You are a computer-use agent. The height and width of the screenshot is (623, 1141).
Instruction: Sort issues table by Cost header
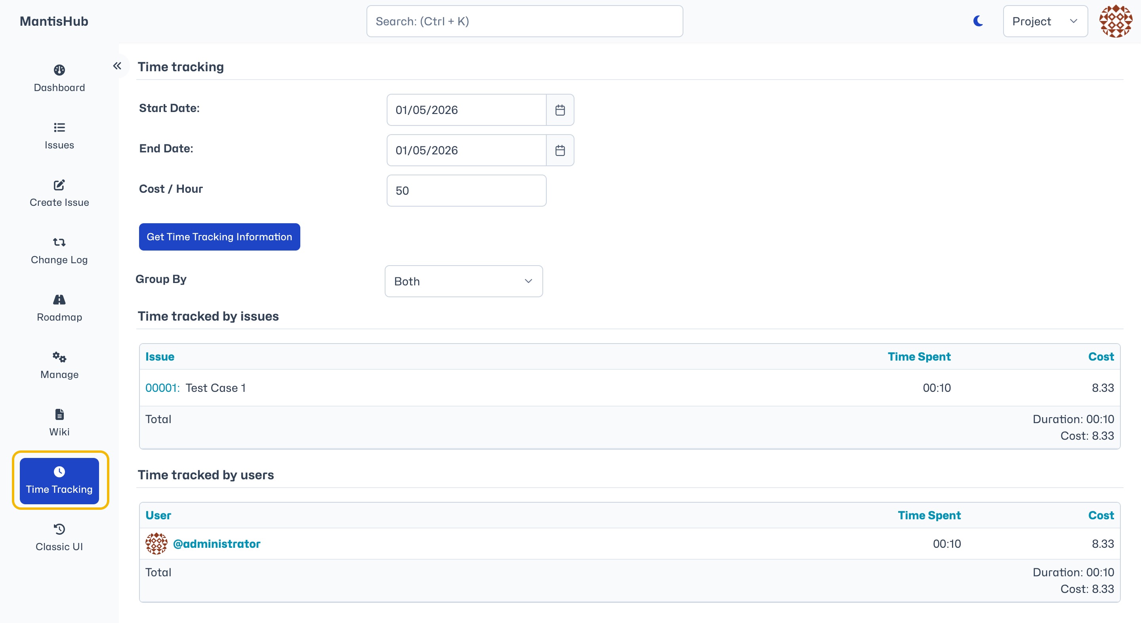(x=1101, y=357)
